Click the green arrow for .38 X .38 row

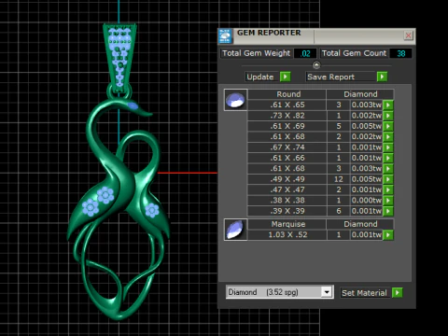coord(388,201)
